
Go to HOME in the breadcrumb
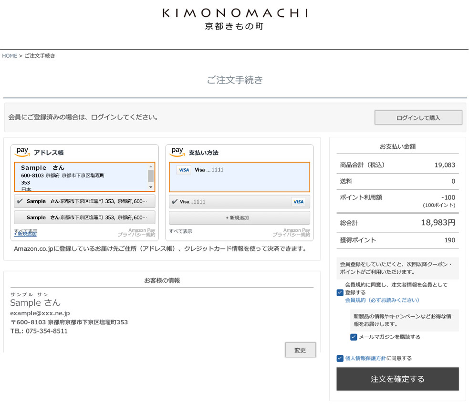(10, 56)
